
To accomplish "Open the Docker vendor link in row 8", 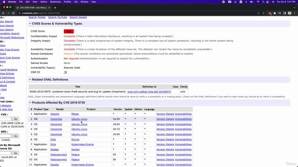I will 54,149.
